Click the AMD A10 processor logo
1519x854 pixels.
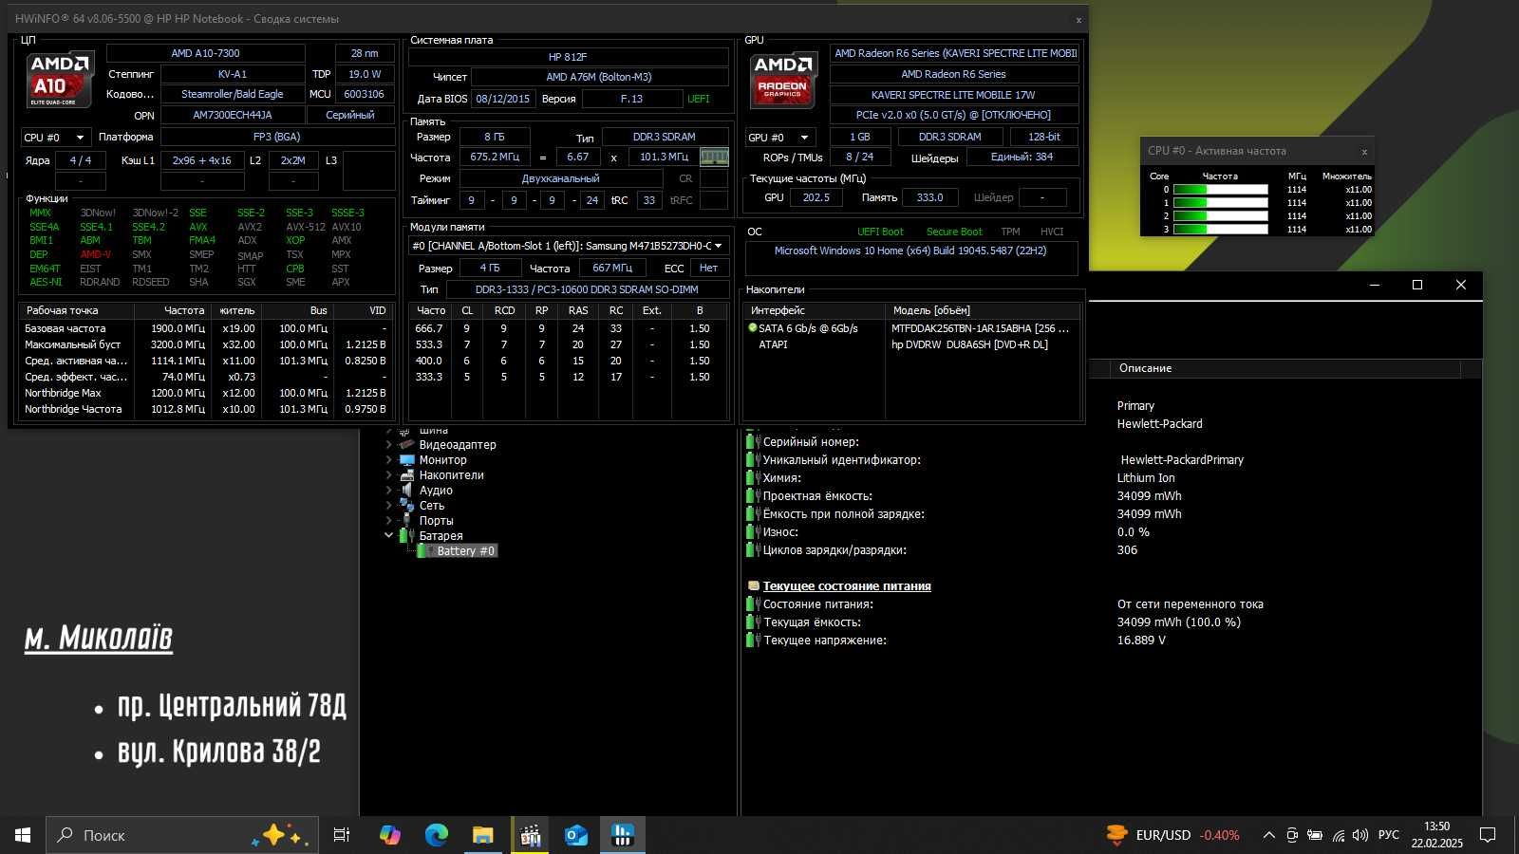[x=60, y=80]
